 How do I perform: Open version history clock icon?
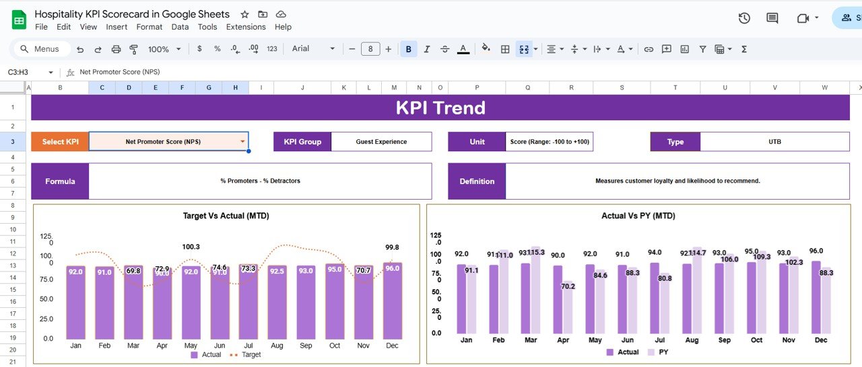[744, 18]
